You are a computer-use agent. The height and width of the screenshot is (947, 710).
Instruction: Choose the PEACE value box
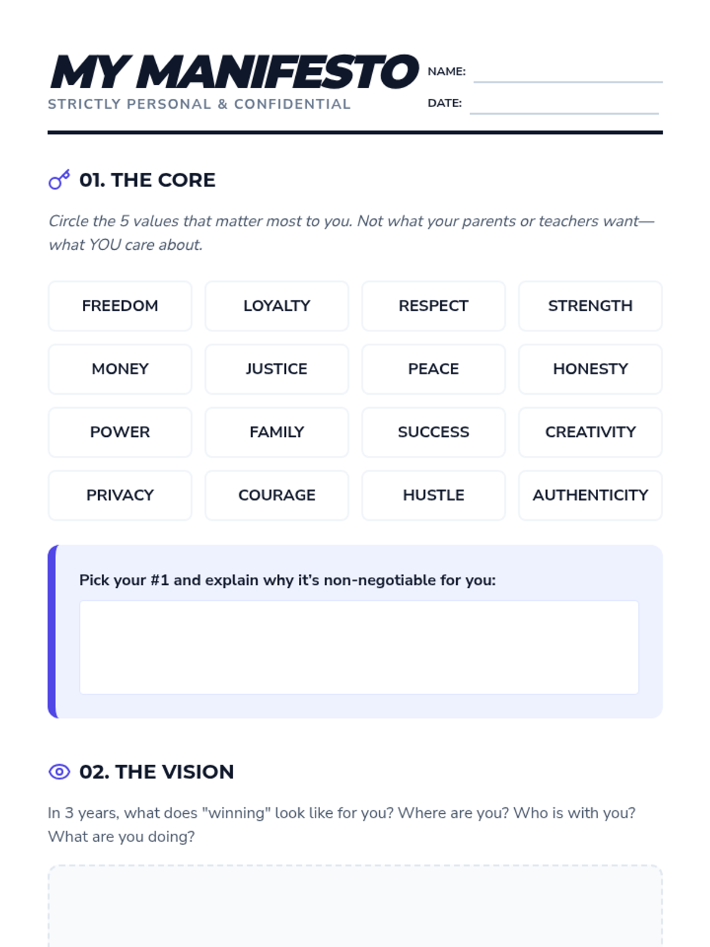pyautogui.click(x=434, y=369)
